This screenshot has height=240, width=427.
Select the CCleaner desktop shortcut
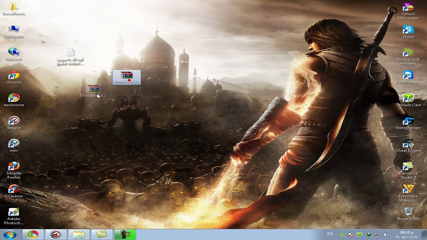click(14, 191)
